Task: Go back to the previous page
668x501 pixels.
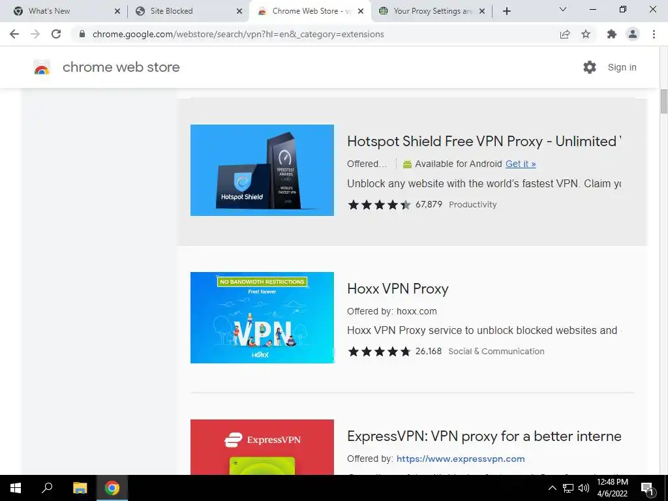Action: click(14, 34)
